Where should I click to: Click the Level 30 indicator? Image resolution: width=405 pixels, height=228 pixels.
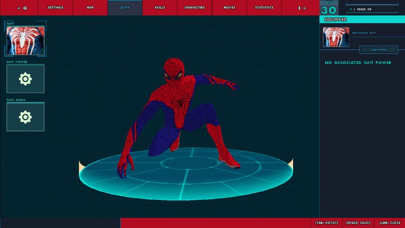[329, 8]
